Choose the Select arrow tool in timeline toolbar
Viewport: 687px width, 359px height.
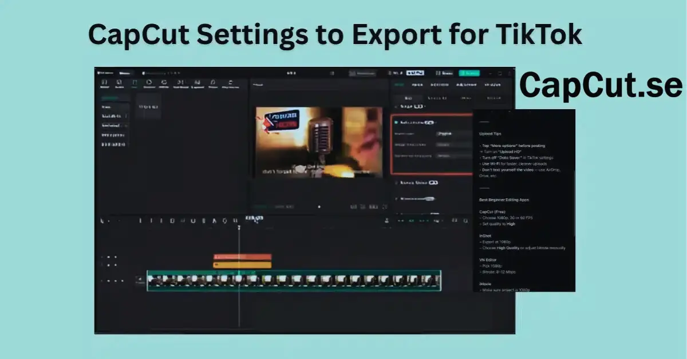point(103,221)
